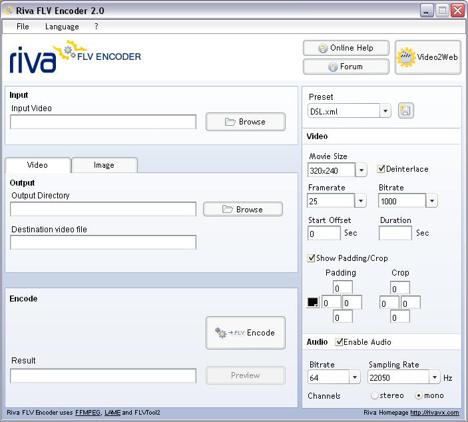Open the Framerate dropdown
The height and width of the screenshot is (422, 468).
coord(361,200)
